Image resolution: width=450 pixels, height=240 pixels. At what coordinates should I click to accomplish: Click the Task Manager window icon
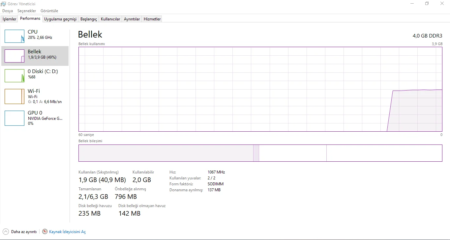pyautogui.click(x=3, y=4)
